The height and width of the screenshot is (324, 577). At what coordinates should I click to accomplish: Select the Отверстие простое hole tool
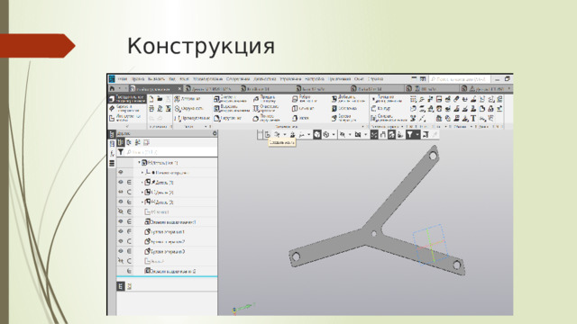(x=266, y=109)
